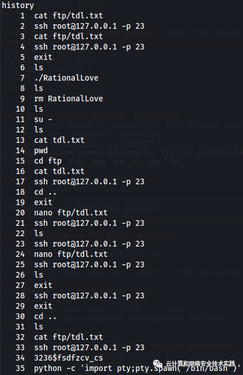The width and height of the screenshot is (243, 375).
Task: Click the WeChat logo icon in watermark
Action: coord(158,363)
